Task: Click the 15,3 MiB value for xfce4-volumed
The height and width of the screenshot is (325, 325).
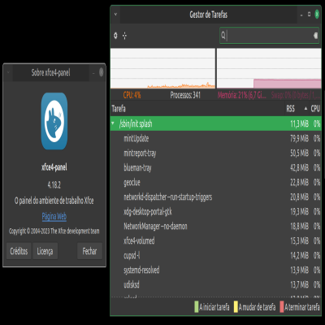Action: tap(299, 240)
